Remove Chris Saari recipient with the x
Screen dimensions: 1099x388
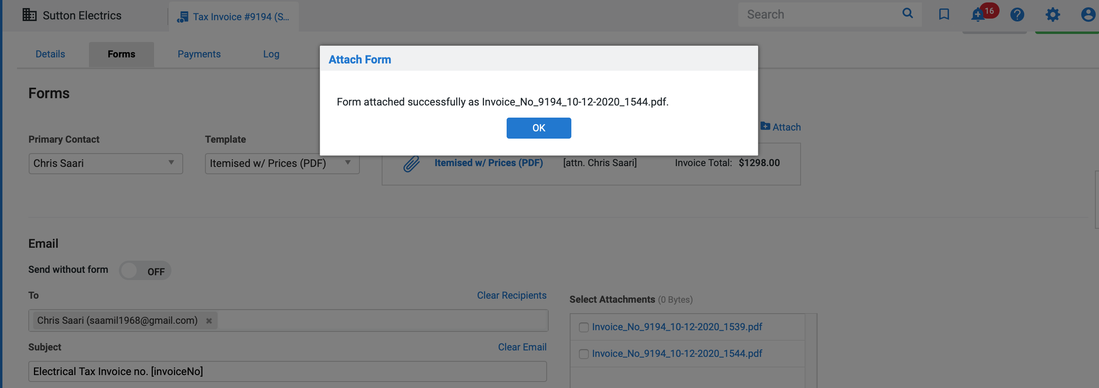pos(209,321)
